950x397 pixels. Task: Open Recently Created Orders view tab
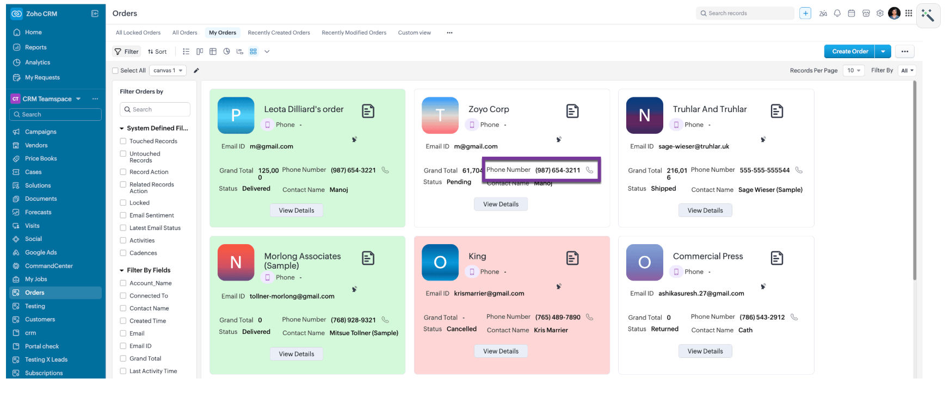pyautogui.click(x=279, y=33)
